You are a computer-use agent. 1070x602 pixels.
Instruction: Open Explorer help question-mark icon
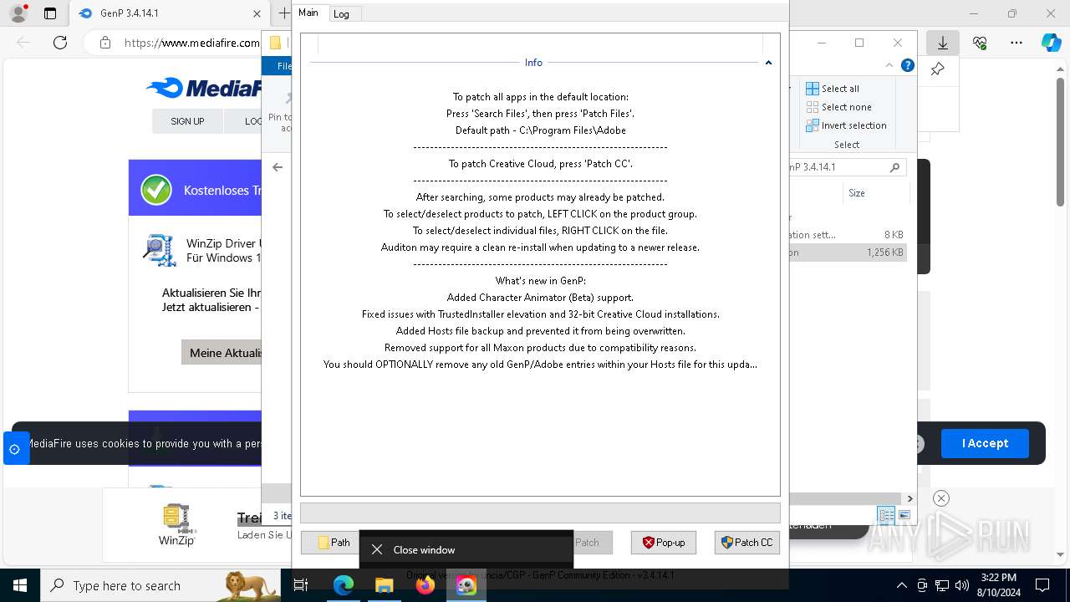point(908,65)
